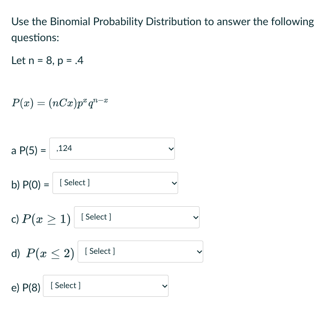Click the chevron arrow on the P(0) dropdown
Viewport: 332px width, 327px height.
point(174,183)
